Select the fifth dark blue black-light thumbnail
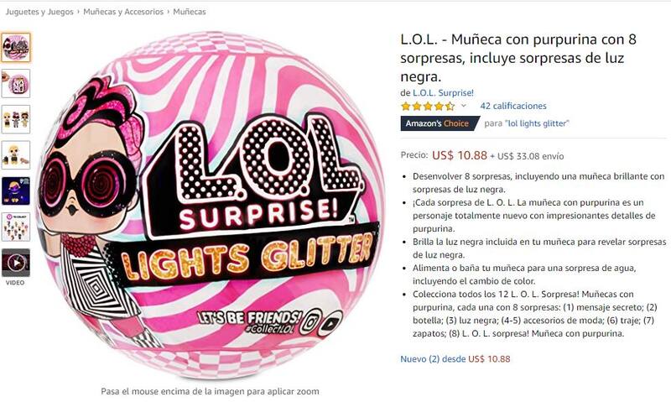 coord(15,191)
